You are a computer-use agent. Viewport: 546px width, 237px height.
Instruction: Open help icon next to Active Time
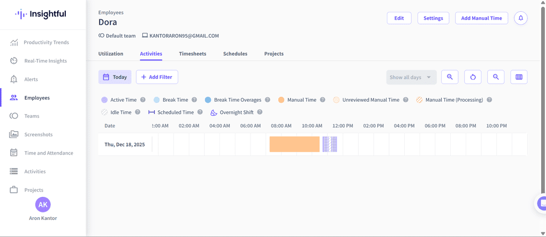[x=143, y=100]
